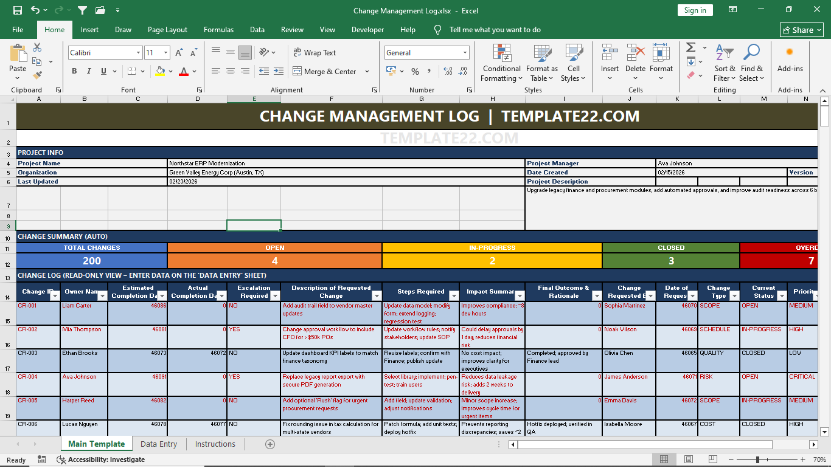Image resolution: width=831 pixels, height=468 pixels.
Task: Click the Sign in button
Action: pos(695,10)
